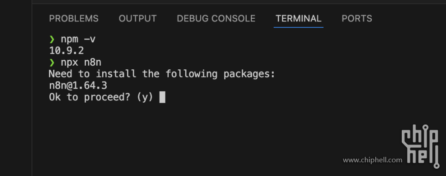The image size is (446, 176).
Task: Click the (y) default answer text
Action: [x=145, y=97]
